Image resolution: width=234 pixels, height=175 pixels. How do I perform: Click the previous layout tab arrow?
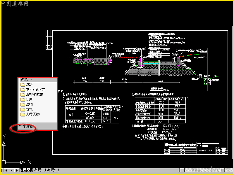pos(6,170)
